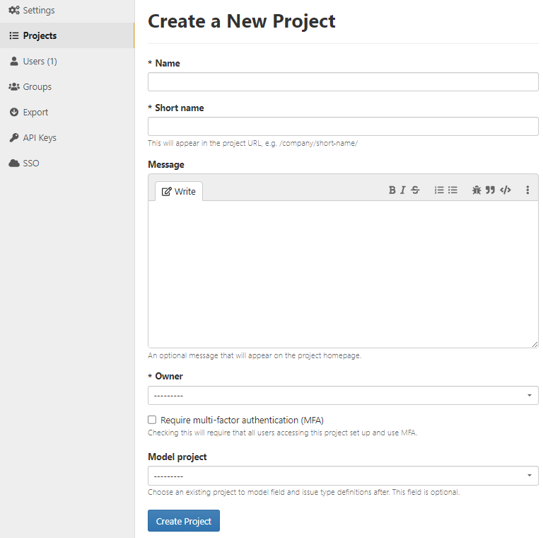This screenshot has width=543, height=538.
Task: Open Export in the sidebar
Action: pos(67,112)
